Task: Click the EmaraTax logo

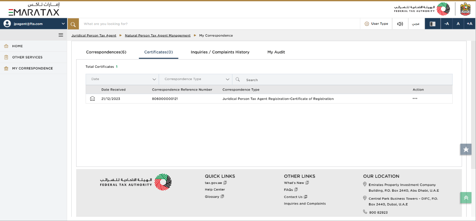Action: [34, 10]
